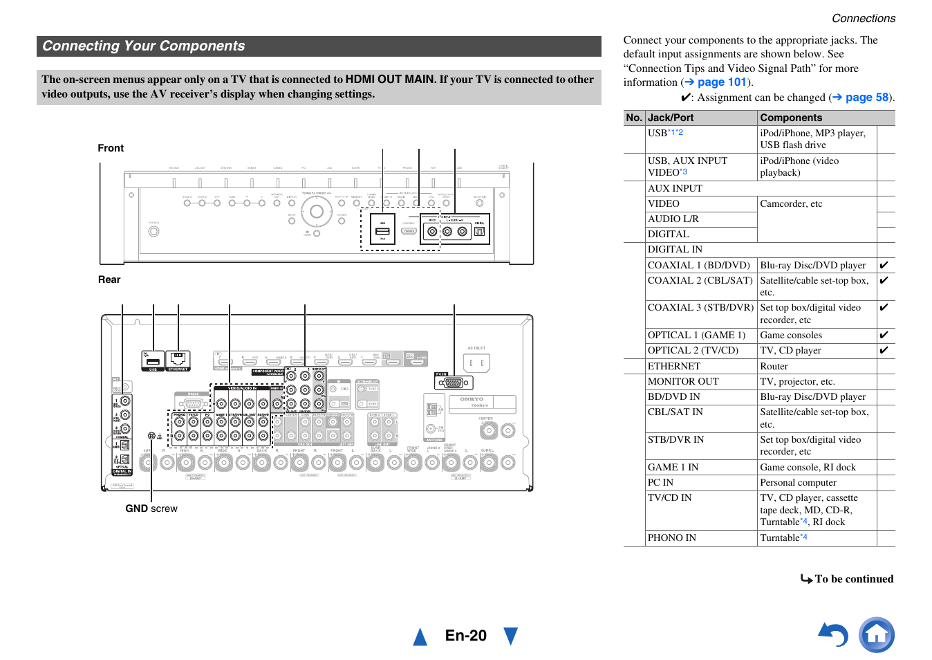Open the home icon button
The height and width of the screenshot is (660, 932).
pos(877,634)
